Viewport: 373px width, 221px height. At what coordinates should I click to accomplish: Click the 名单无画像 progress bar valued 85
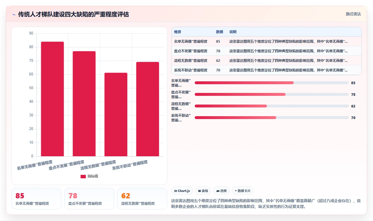coord(272,83)
